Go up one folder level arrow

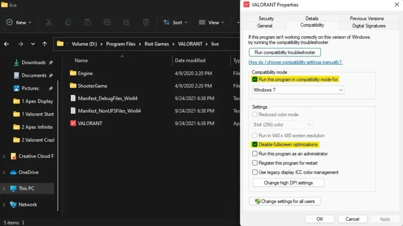coord(45,44)
